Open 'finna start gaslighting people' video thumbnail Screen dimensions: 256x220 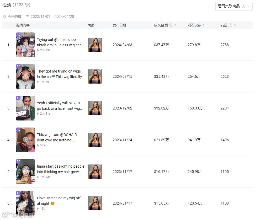[x=25, y=172]
